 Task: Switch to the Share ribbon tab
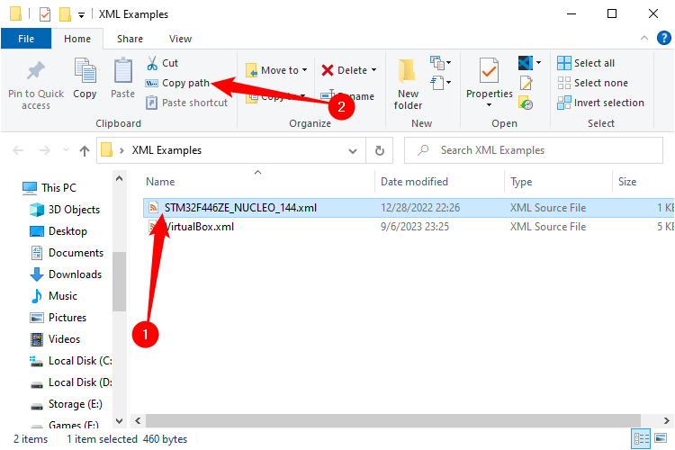point(130,39)
